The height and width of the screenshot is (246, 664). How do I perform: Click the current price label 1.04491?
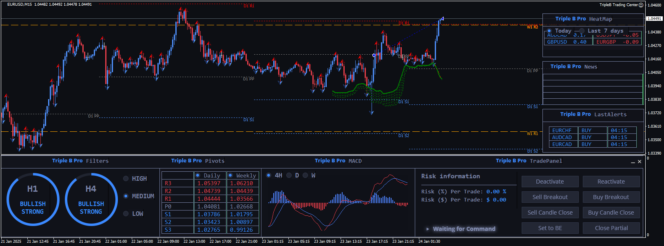click(x=654, y=19)
